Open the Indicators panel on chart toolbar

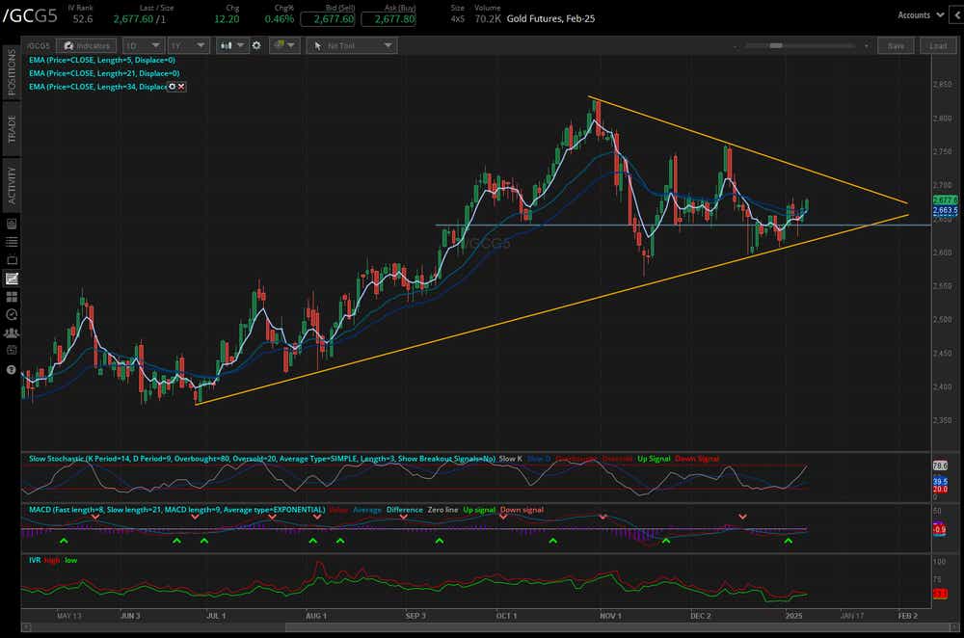pos(87,44)
